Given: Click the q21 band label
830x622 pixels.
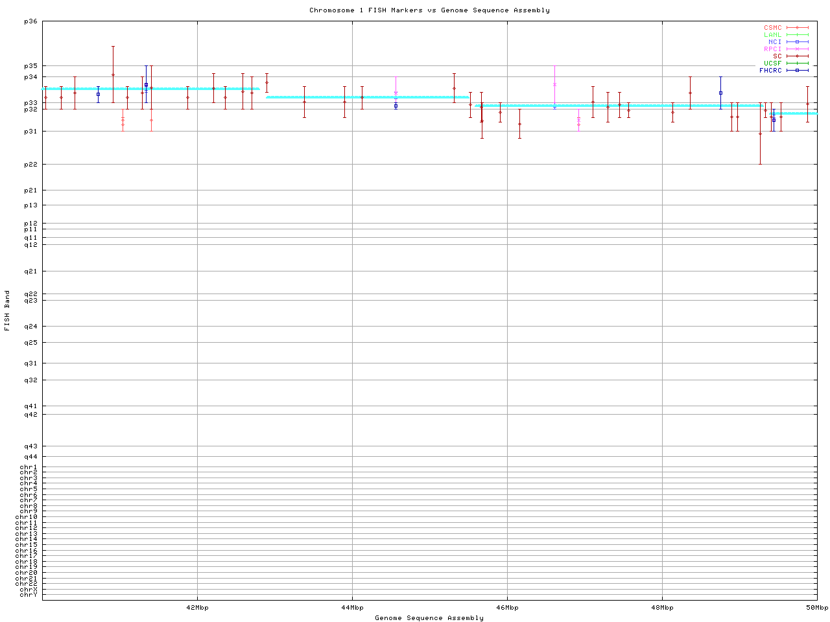Looking at the screenshot, I should 30,271.
